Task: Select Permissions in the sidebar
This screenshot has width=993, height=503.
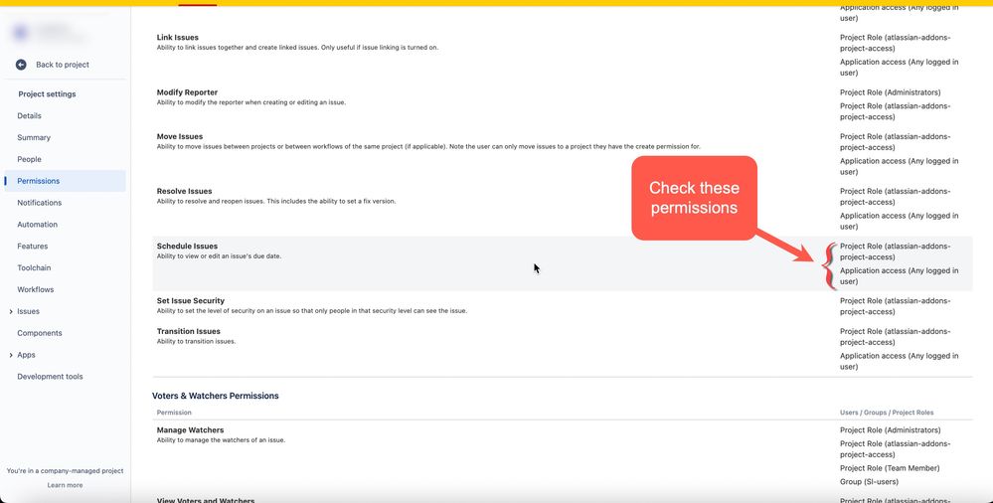Action: coord(65,181)
